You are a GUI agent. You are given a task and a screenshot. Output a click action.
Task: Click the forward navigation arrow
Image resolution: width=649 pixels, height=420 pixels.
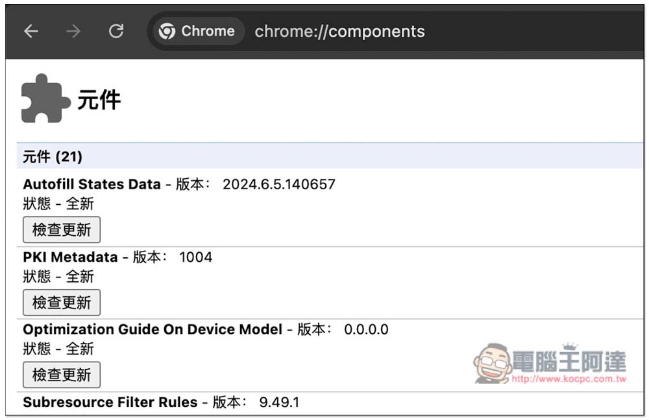click(x=73, y=31)
